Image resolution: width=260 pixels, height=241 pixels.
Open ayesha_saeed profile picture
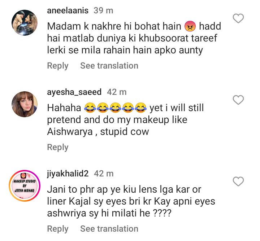click(25, 104)
